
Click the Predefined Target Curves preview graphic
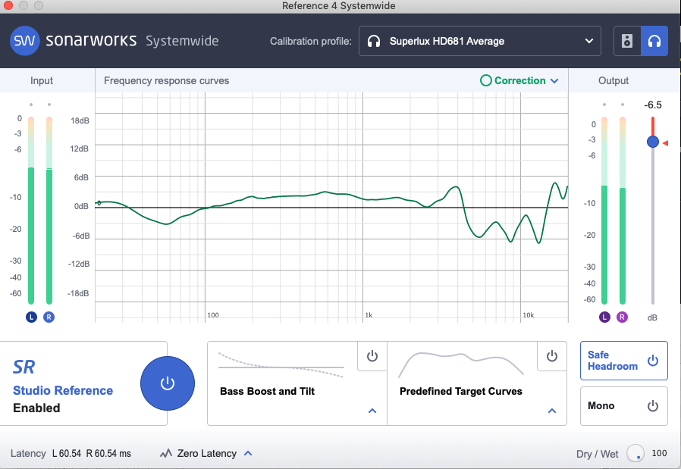point(461,364)
